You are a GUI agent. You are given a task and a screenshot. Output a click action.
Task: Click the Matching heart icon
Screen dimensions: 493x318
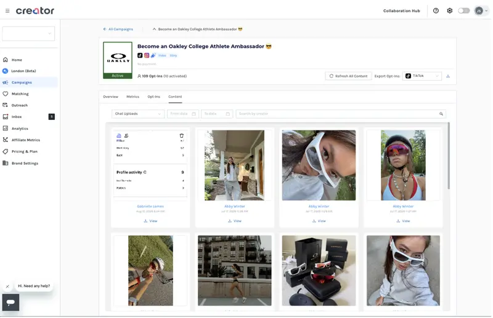[6, 94]
